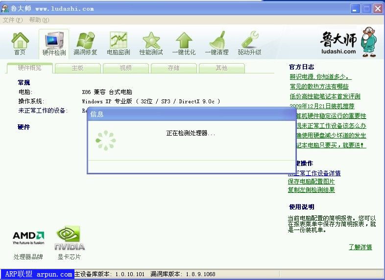This screenshot has width=385, height=280.
Task: Switch to the 硬件概览 tab
Action: [30, 68]
